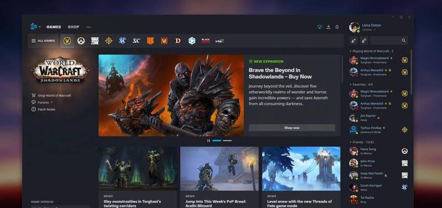Open the SHOP tab
Viewport: 442px width, 208px height.
click(73, 27)
